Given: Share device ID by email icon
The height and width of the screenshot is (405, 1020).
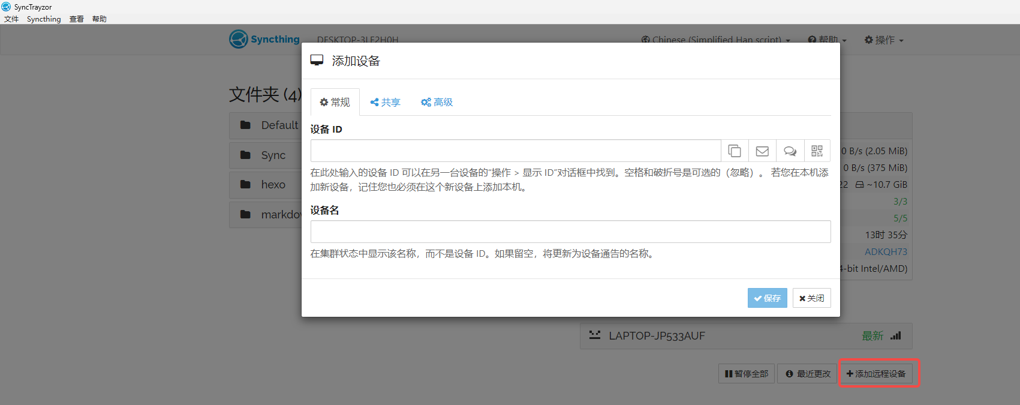Looking at the screenshot, I should (762, 151).
